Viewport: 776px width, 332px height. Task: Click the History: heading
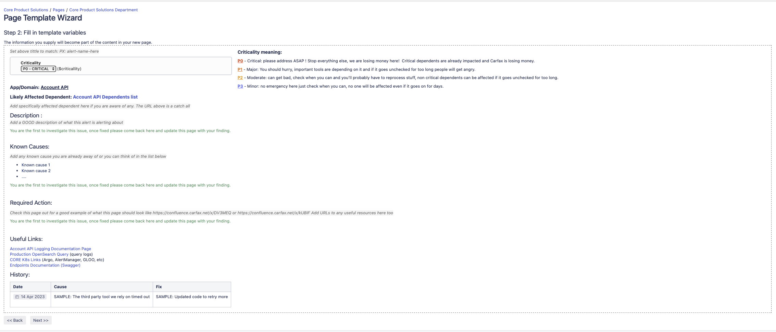click(20, 274)
